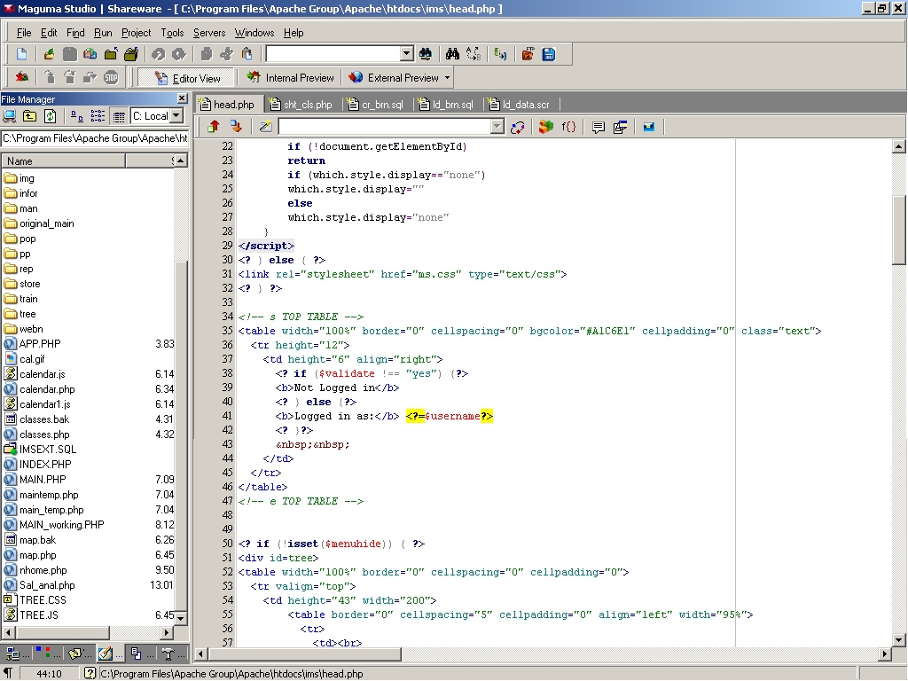Viewport: 908px width, 681px height.
Task: Switch File Manager to list view
Action: [98, 116]
